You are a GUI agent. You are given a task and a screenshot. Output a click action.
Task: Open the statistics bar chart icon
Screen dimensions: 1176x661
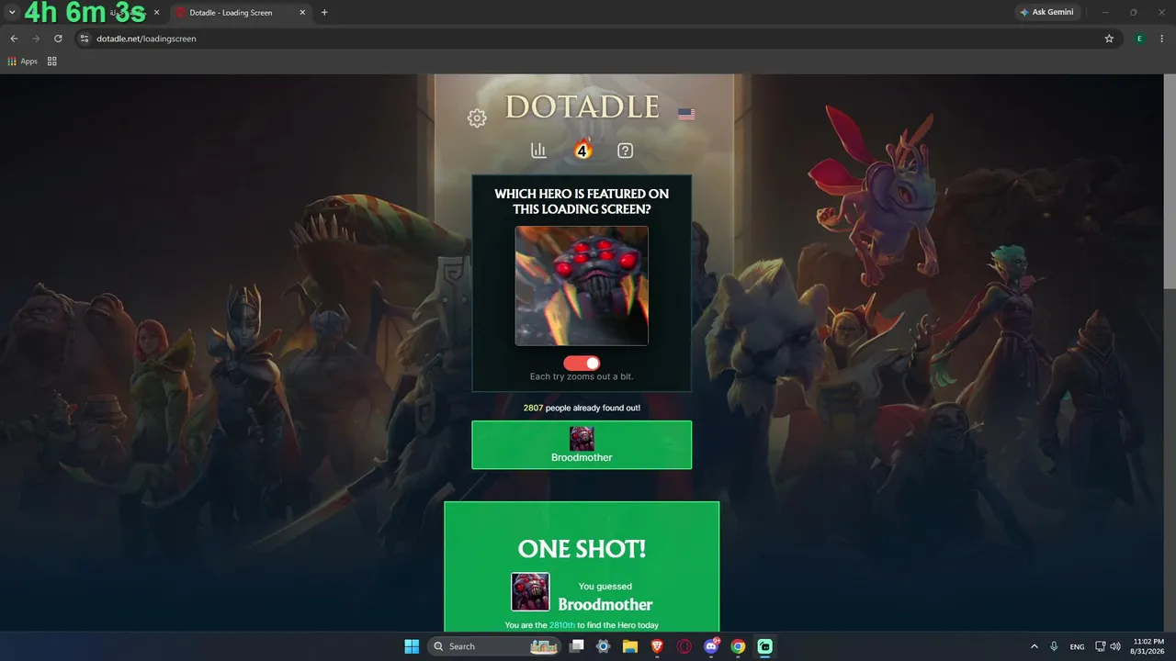point(538,151)
